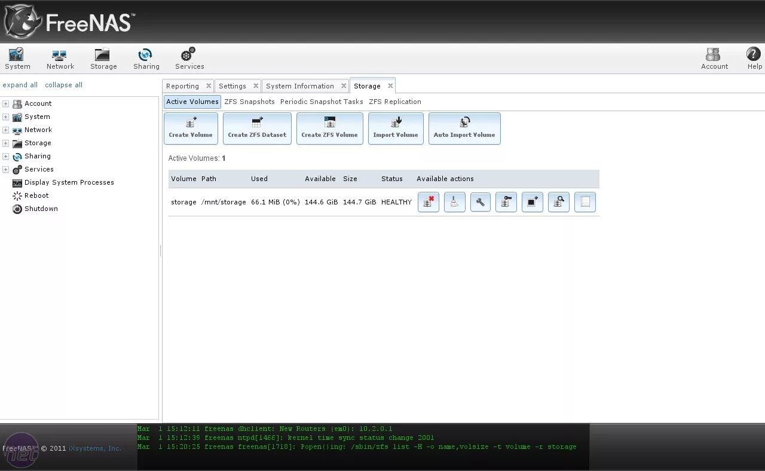Open the Account icon at top right
765x471 pixels.
[x=714, y=59]
